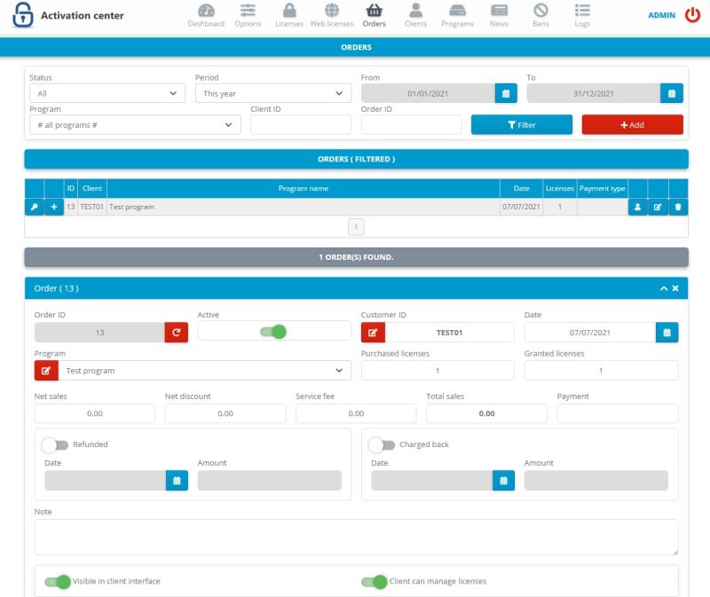This screenshot has width=710, height=597.
Task: Open the To date calendar picker
Action: pyautogui.click(x=672, y=93)
